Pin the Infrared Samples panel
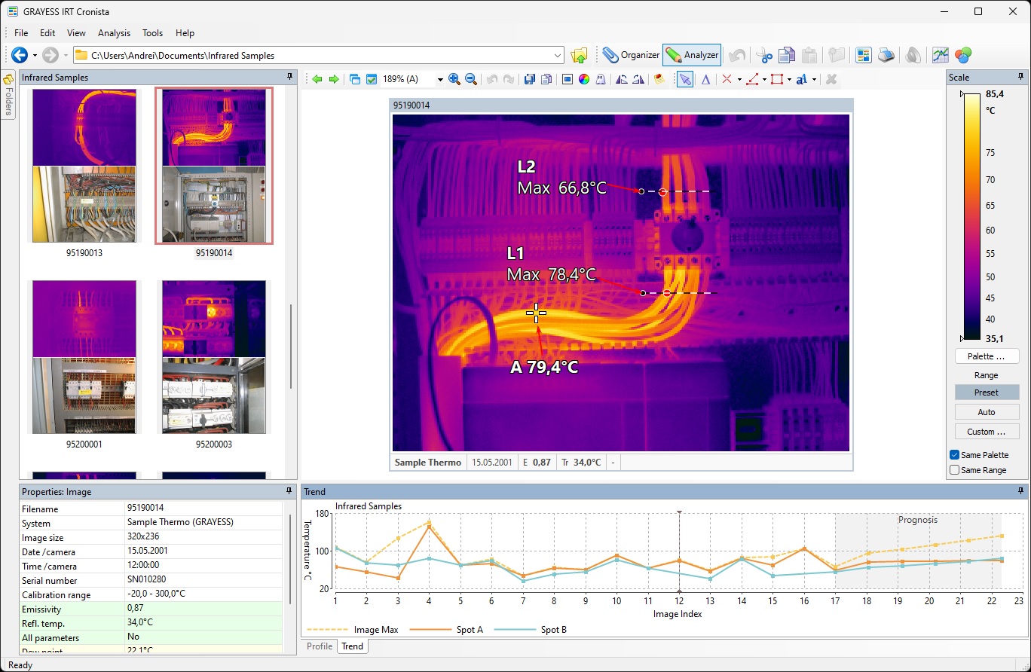The height and width of the screenshot is (672, 1031). pyautogui.click(x=289, y=77)
